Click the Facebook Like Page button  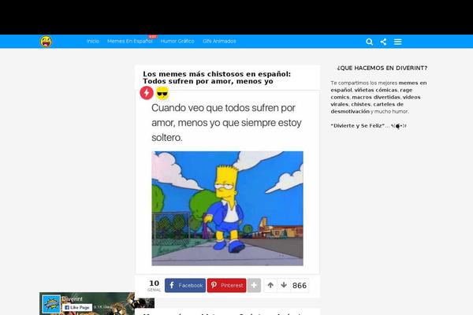tap(77, 307)
